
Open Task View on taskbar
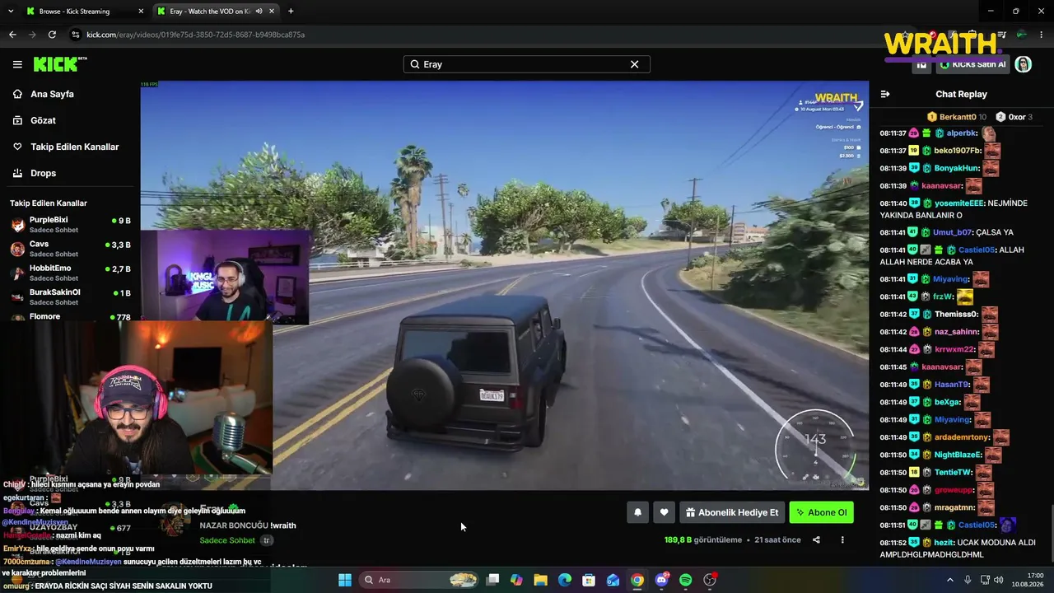click(492, 580)
